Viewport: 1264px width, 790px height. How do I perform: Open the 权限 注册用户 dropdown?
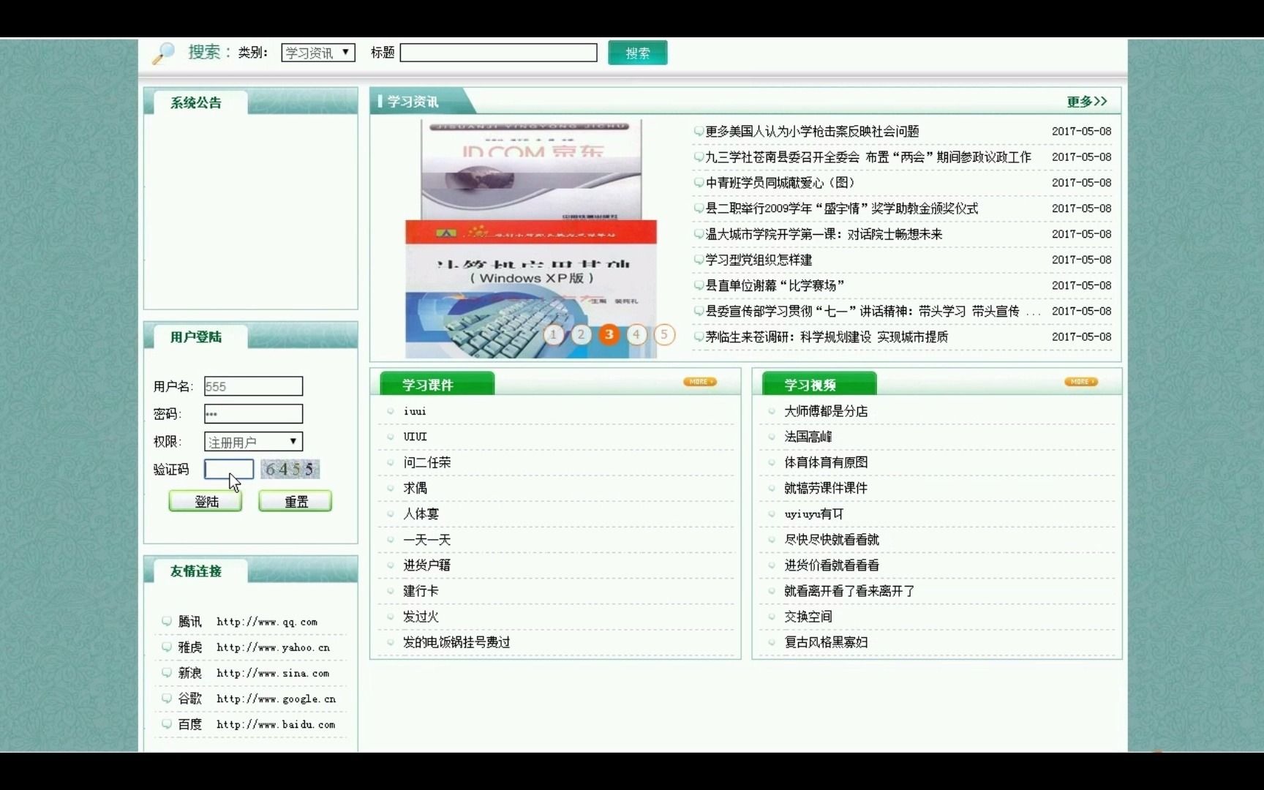click(253, 442)
